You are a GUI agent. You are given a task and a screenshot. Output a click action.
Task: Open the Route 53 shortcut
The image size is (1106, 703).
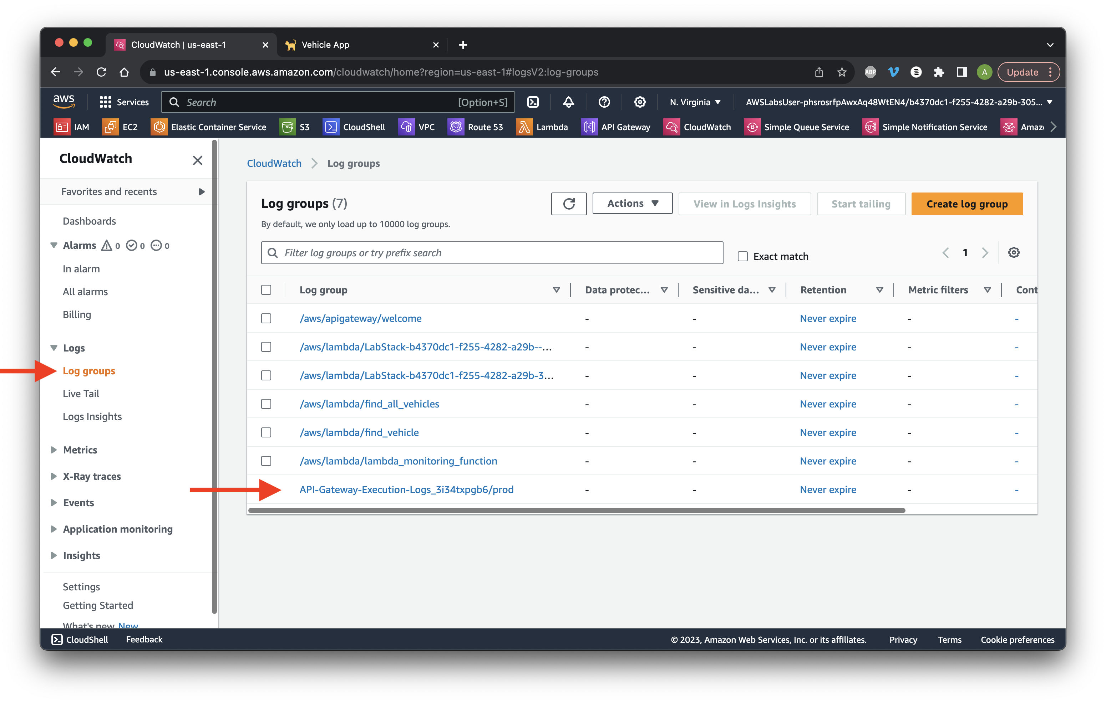[x=475, y=127]
